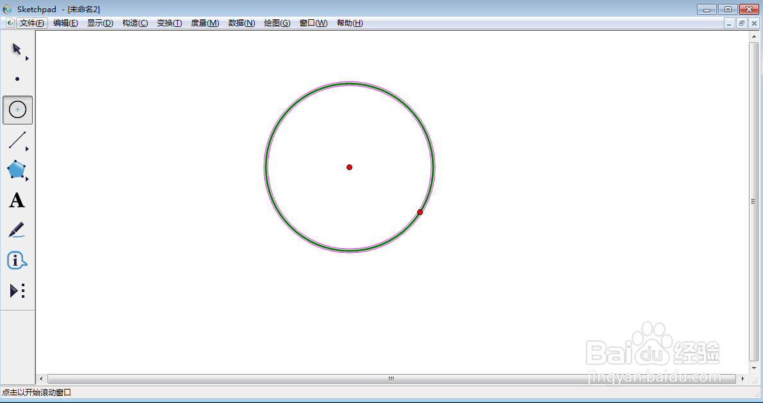Close the Sketchpad application window
763x403 pixels.
tap(750, 9)
